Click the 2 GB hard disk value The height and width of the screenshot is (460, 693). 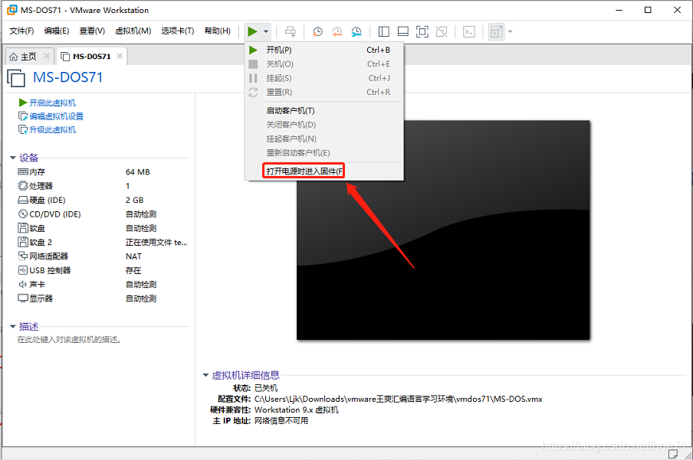[135, 200]
